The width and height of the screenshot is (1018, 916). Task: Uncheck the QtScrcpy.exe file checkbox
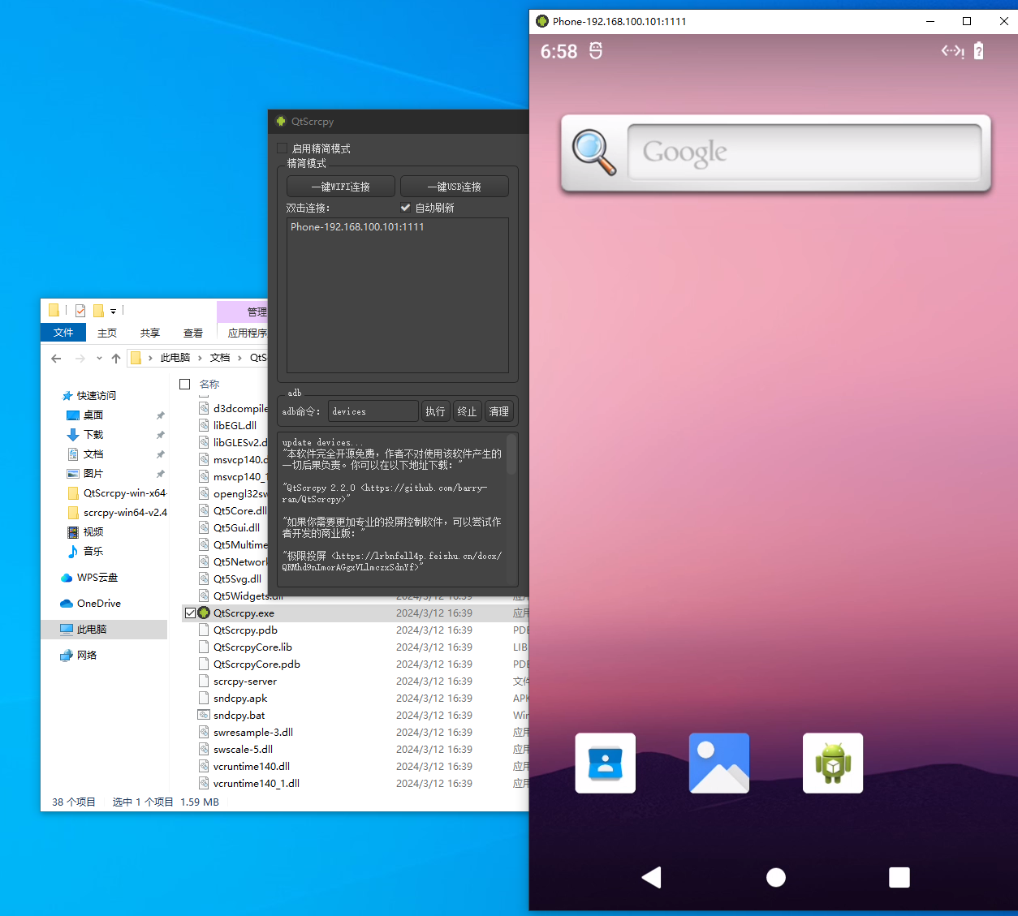click(190, 613)
